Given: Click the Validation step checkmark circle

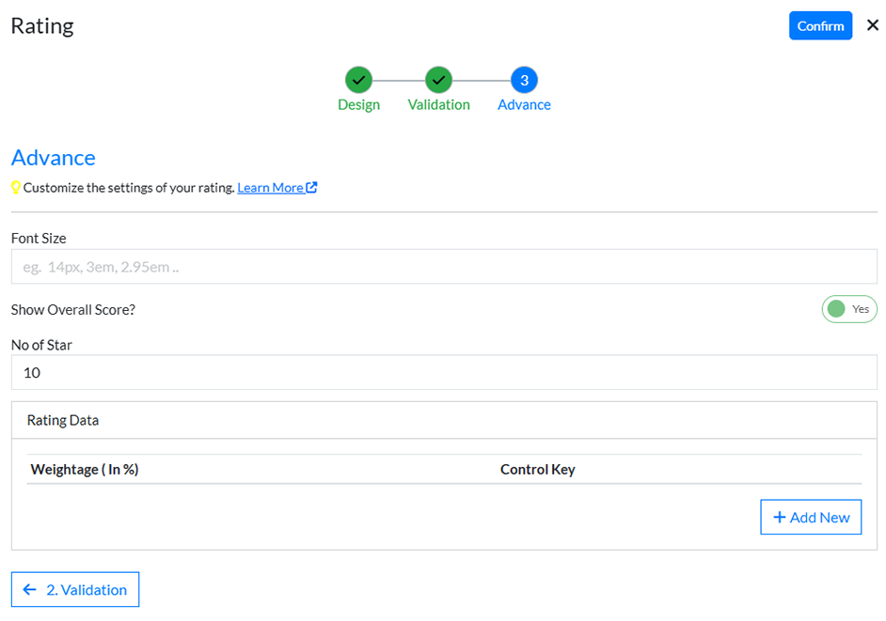Looking at the screenshot, I should pyautogui.click(x=438, y=80).
